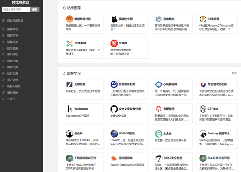This screenshot has height=172, width=241.
Task: Click the blue shield logo of 在线攻防靶场
Action: tap(114, 84)
